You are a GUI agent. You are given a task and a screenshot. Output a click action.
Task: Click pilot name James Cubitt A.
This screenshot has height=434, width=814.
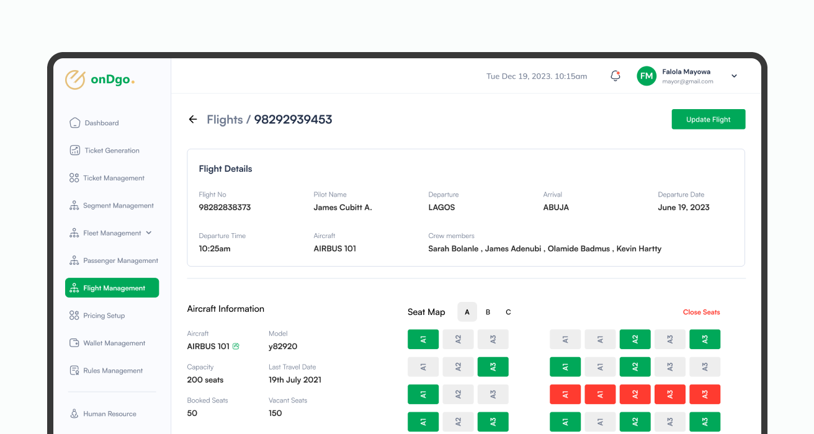(342, 207)
